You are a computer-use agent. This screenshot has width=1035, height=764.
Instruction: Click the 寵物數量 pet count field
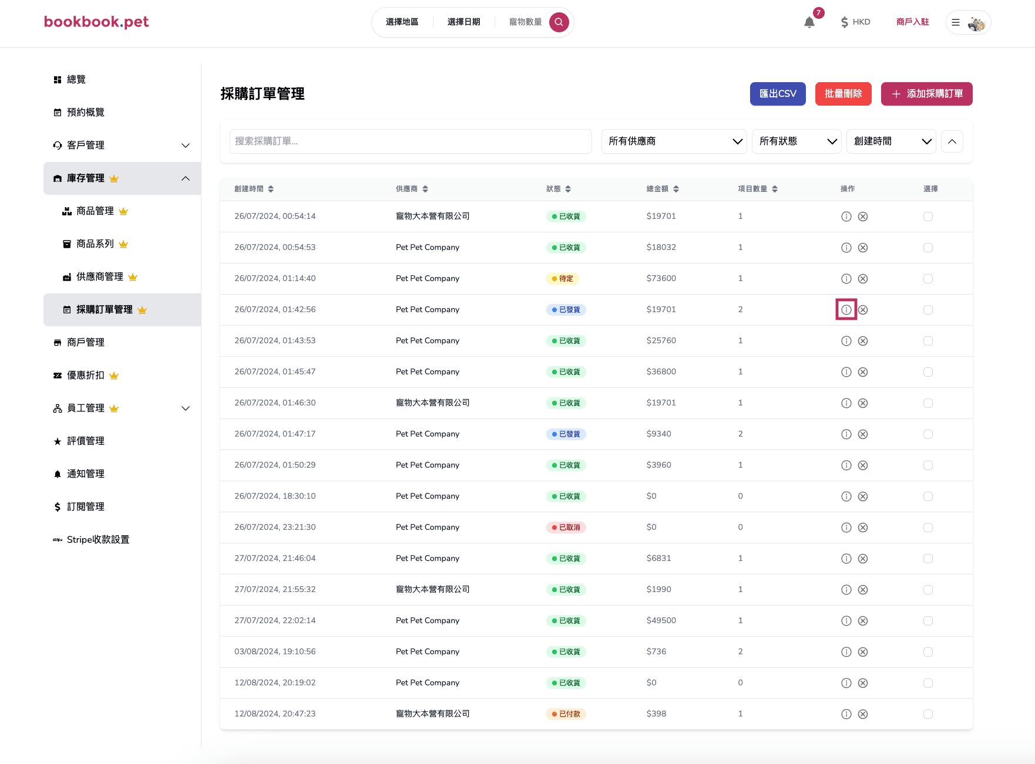[525, 22]
